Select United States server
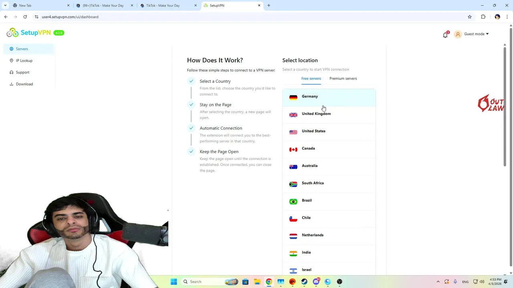This screenshot has width=513, height=288. tap(329, 132)
